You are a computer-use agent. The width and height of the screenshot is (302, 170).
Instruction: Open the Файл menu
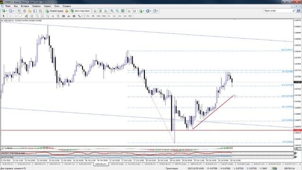coord(8,6)
